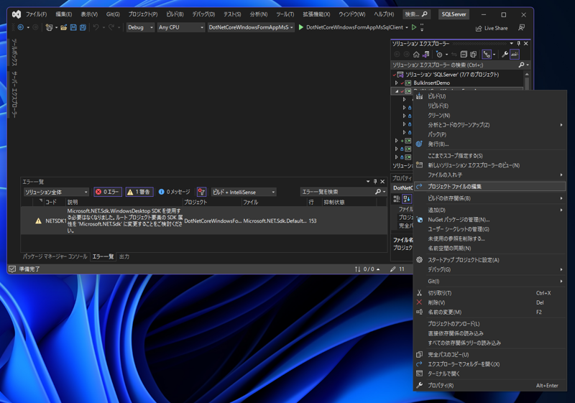
Task: Pin the Solution Explorer panel
Action: pos(518,44)
